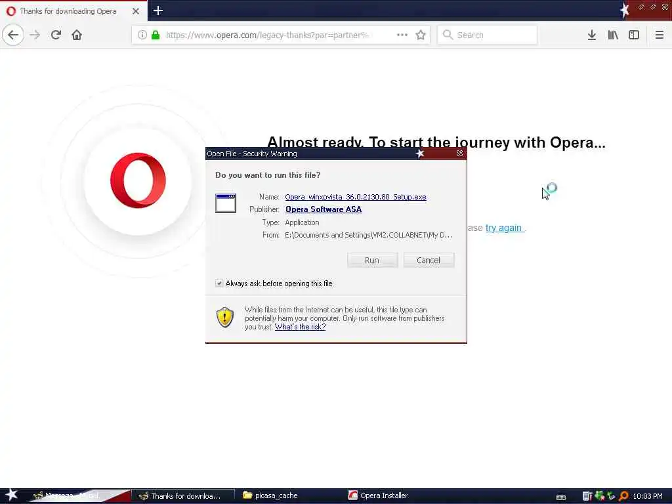
Task: Click the Search box in toolbar
Action: pyautogui.click(x=488, y=35)
